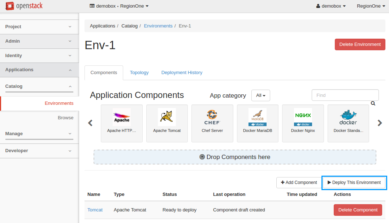Select the Docker Standalone component icon
The width and height of the screenshot is (389, 223).
click(348, 117)
